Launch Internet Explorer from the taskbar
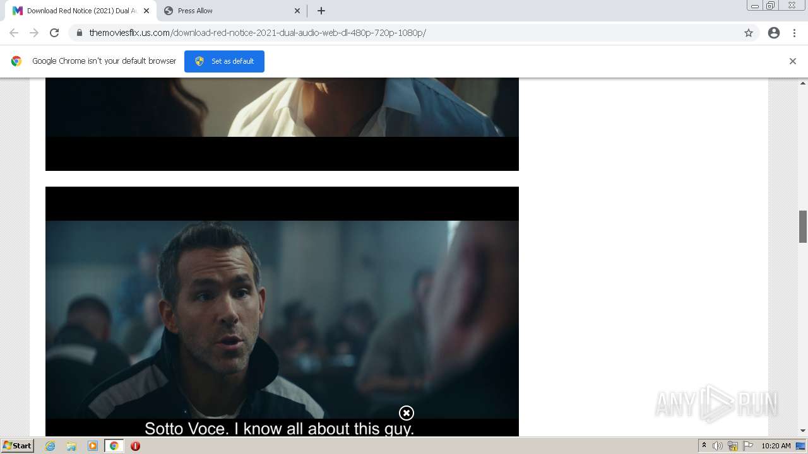808x454 pixels. 50,446
